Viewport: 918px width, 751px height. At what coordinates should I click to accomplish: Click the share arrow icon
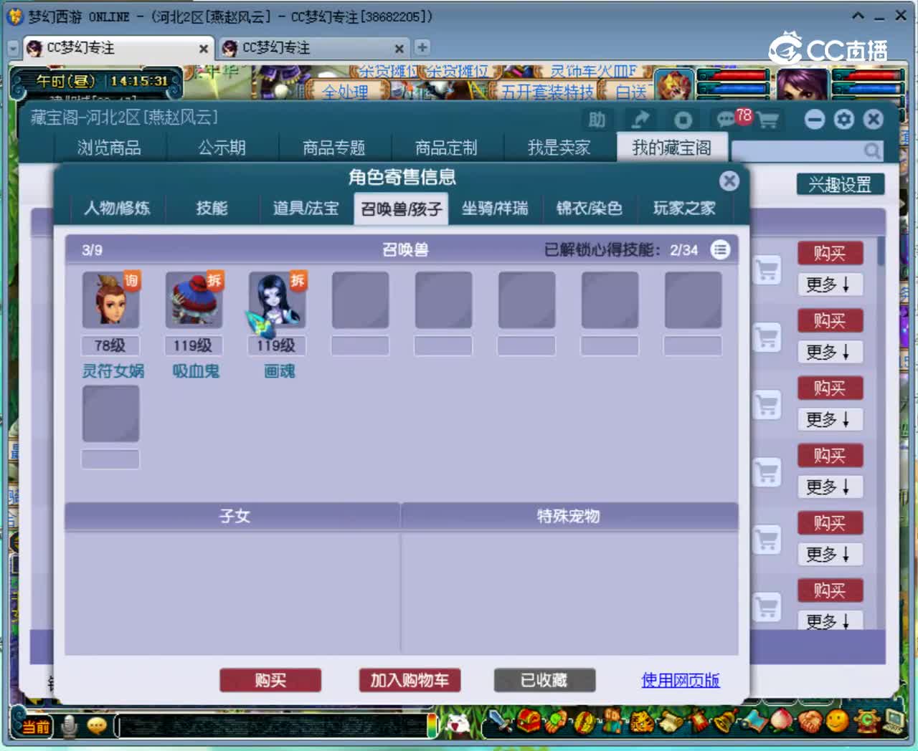(640, 120)
